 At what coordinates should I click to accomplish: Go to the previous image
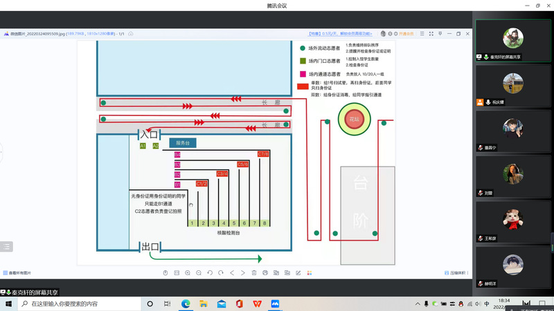click(x=232, y=273)
